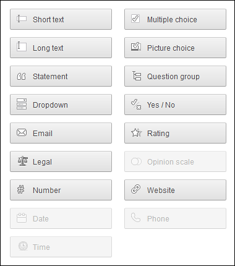Select the Multiple choice checkmark icon
The height and width of the screenshot is (266, 235).
point(135,19)
